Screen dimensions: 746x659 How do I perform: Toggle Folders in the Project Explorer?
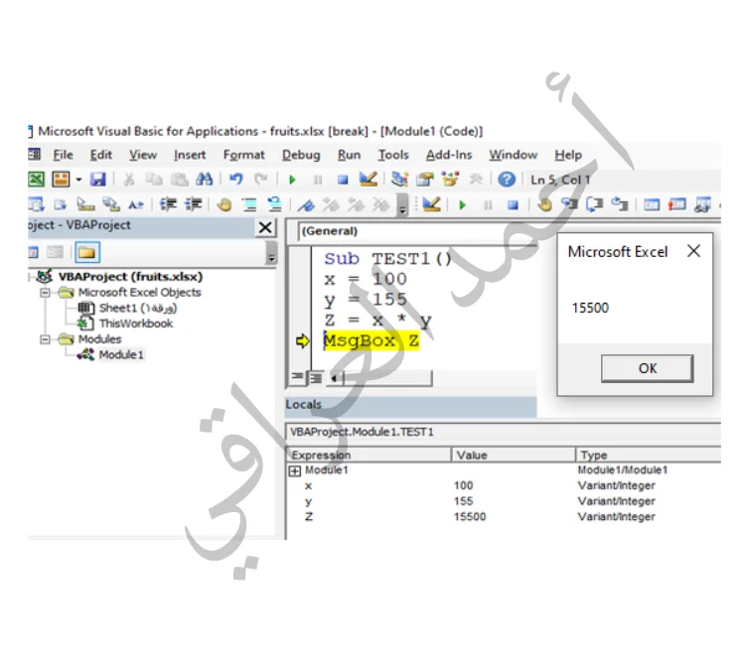[x=87, y=252]
